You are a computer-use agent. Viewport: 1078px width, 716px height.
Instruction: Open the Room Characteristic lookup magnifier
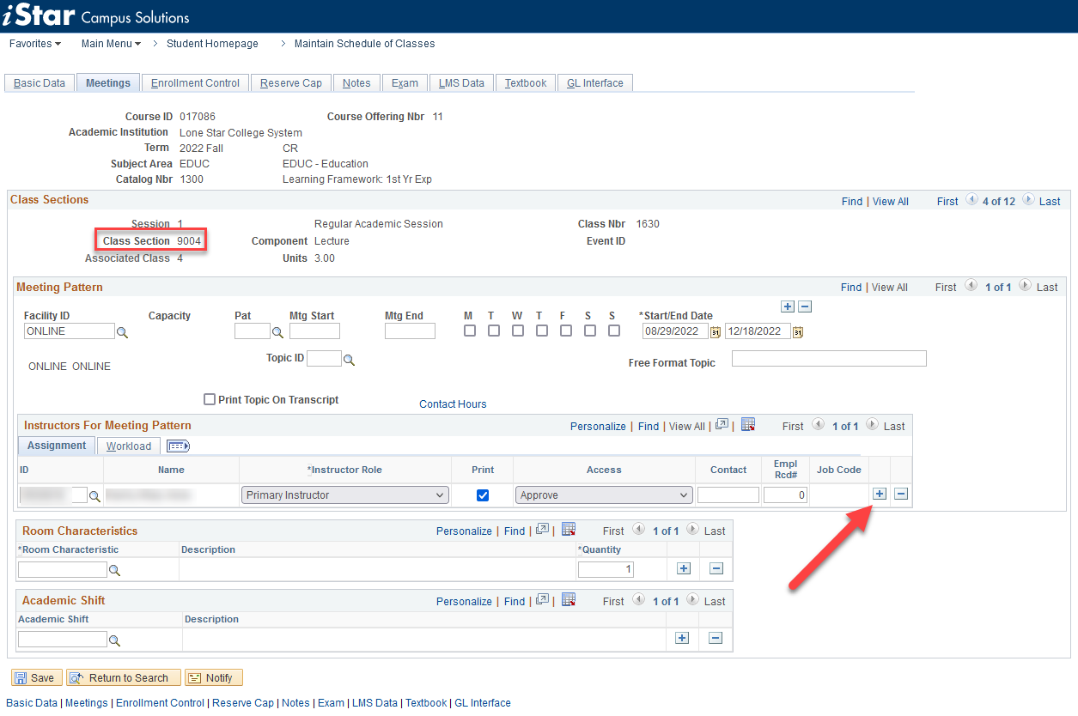click(x=114, y=570)
